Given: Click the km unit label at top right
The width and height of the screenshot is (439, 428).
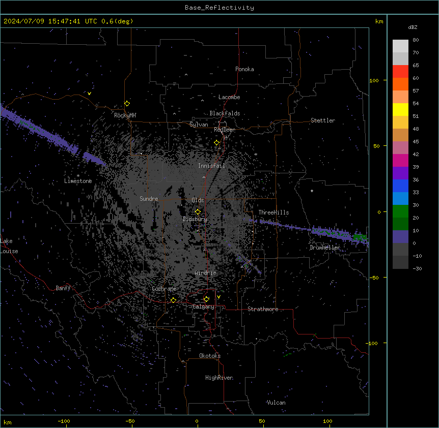Looking at the screenshot, I should (x=379, y=21).
